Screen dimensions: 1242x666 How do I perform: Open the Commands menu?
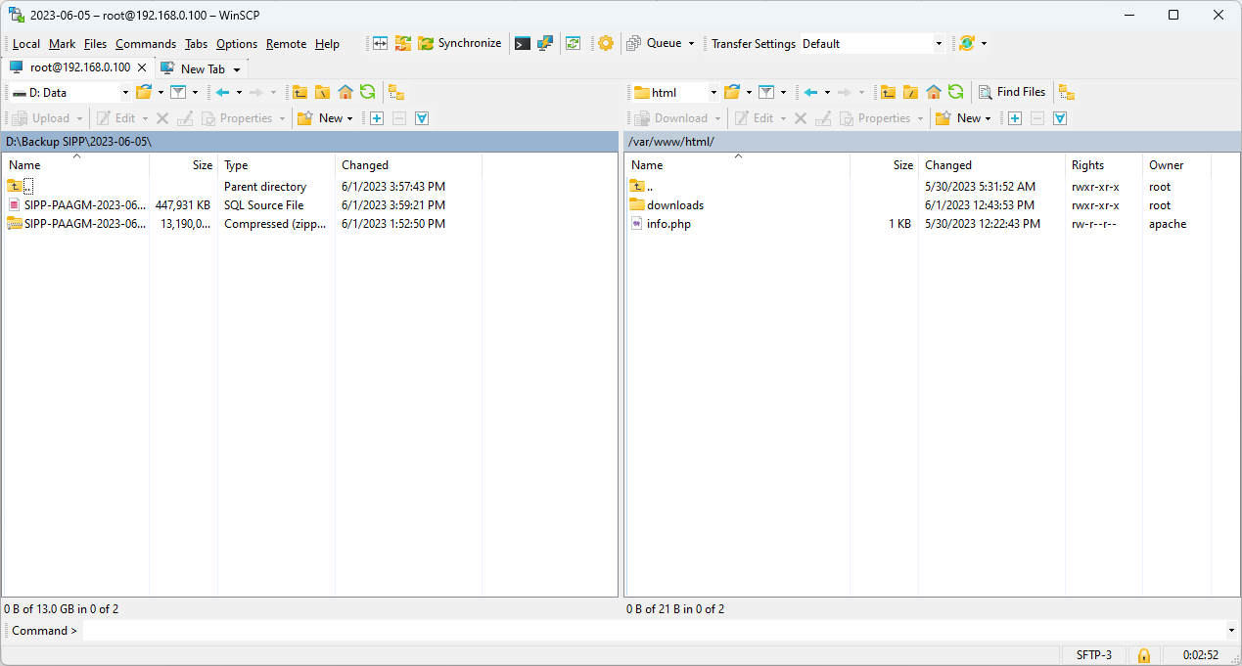[146, 44]
